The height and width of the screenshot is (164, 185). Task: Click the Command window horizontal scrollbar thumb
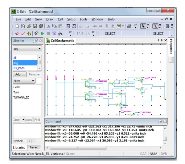(x=78, y=148)
